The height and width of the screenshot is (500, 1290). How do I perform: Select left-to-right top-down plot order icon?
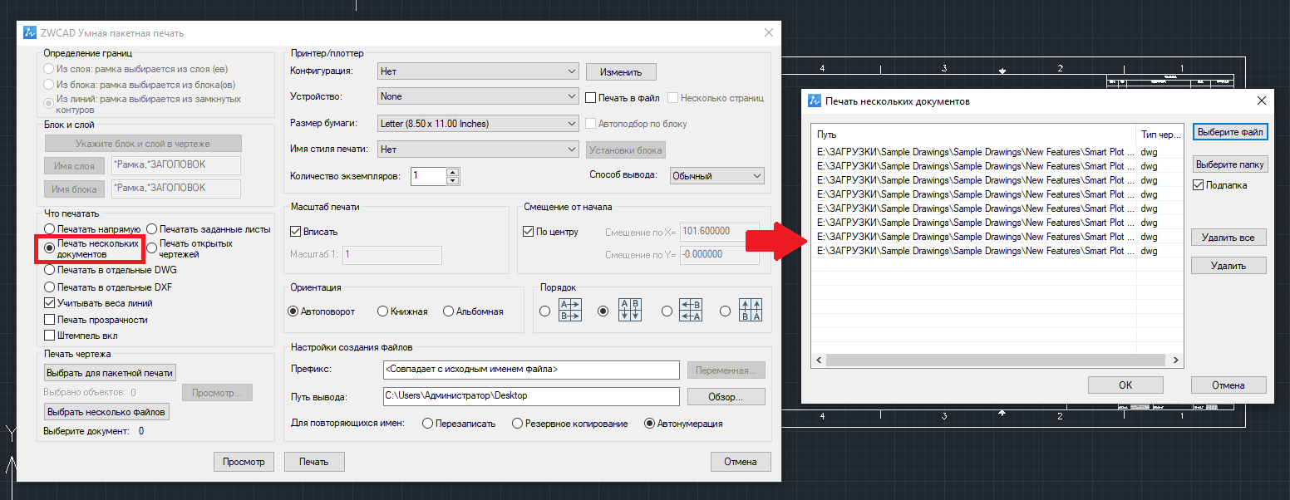click(x=570, y=311)
